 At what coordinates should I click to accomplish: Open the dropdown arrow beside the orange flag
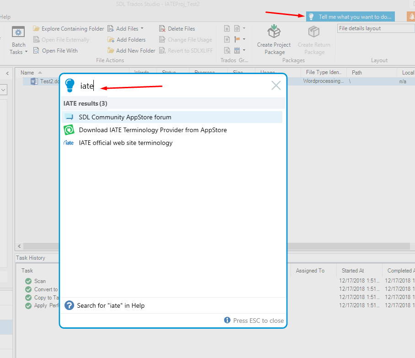(244, 39)
